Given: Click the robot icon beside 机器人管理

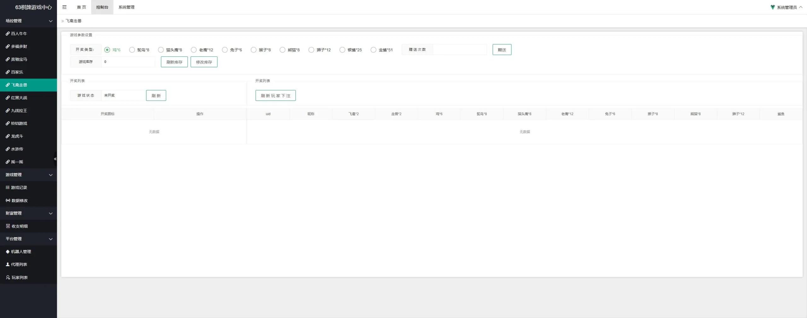Looking at the screenshot, I should (x=8, y=252).
